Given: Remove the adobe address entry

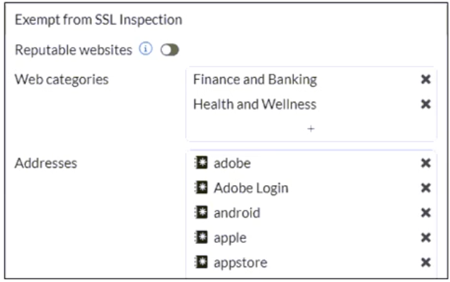Looking at the screenshot, I should 425,163.
